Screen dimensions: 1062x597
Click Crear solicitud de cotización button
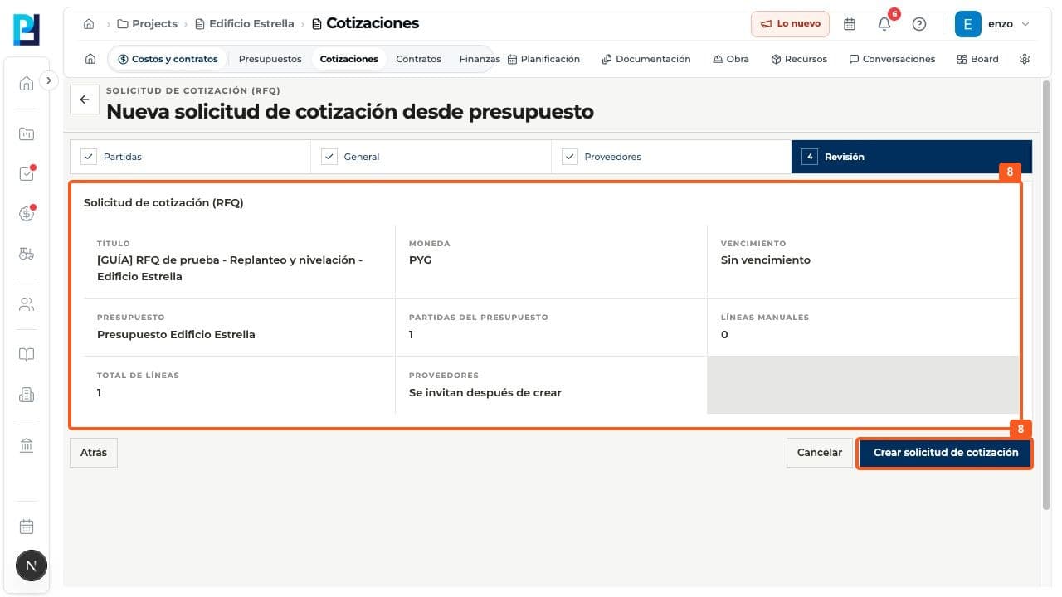pyautogui.click(x=945, y=453)
